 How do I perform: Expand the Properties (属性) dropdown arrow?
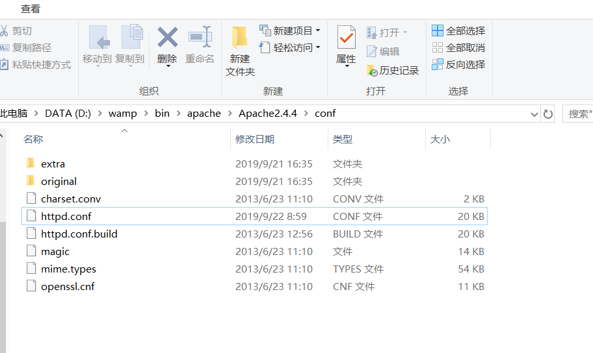[x=347, y=66]
